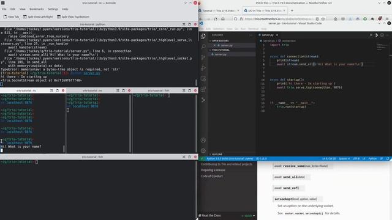The width and height of the screenshot is (392, 220).
Task: Close the I/O in Trio Firefox tab
Action: [x=284, y=10]
